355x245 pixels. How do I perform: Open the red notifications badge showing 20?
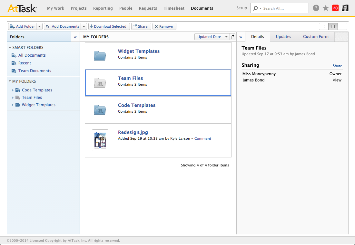[335, 8]
